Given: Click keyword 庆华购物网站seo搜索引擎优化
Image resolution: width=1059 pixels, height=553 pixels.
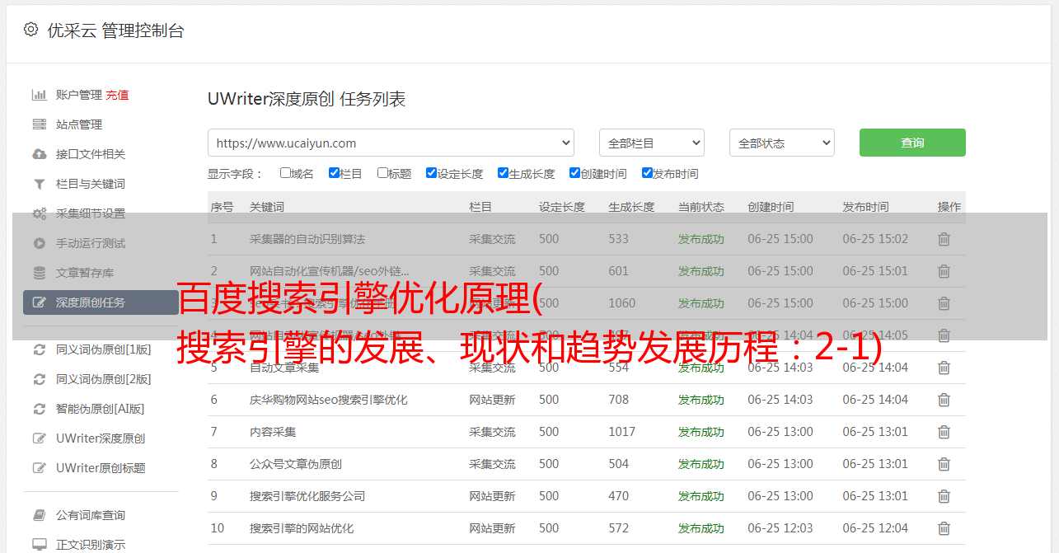Looking at the screenshot, I should (329, 400).
